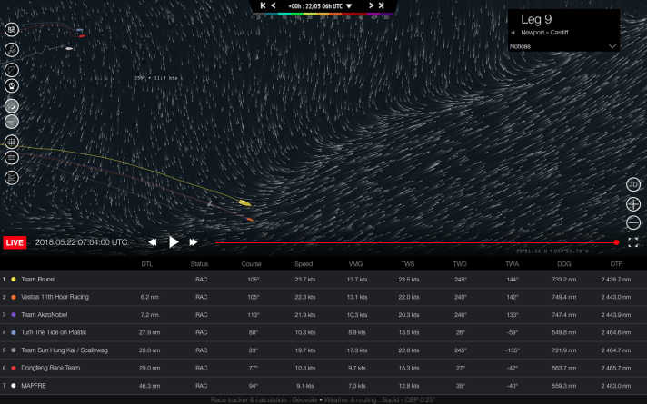Viewport: 647px width, 404px height.
Task: Open the forecast time dropdown arrow
Action: [348, 6]
